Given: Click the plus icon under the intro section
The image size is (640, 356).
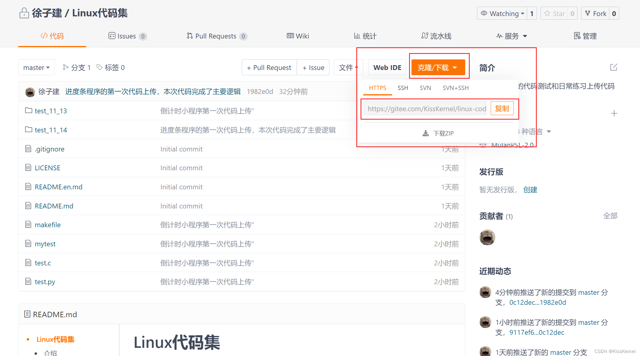Looking at the screenshot, I should (614, 113).
